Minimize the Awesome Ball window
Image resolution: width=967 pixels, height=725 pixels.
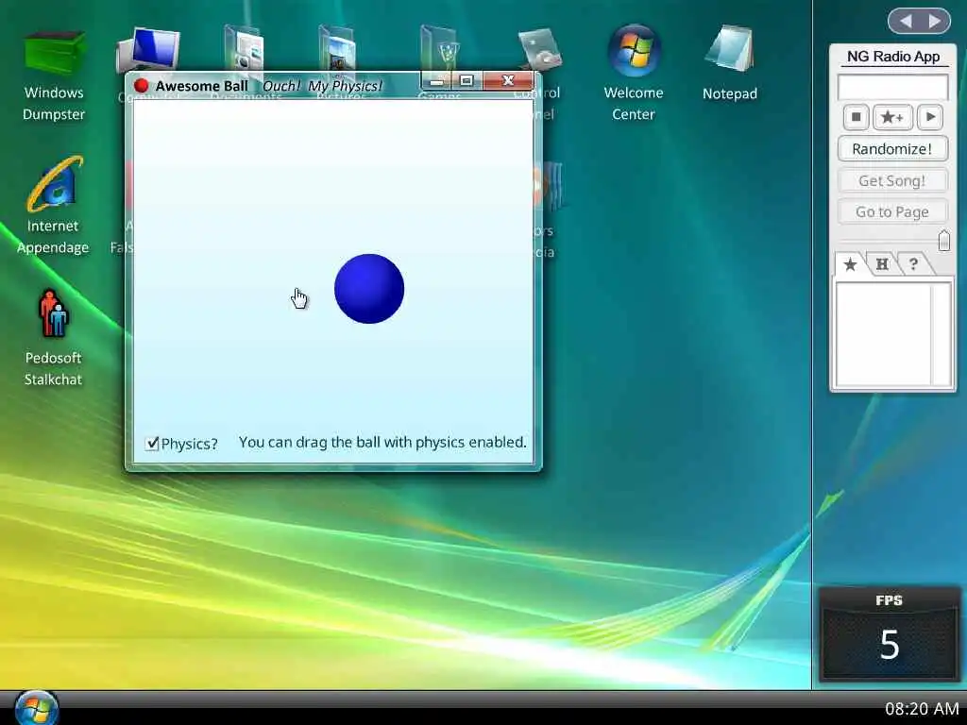pos(436,81)
